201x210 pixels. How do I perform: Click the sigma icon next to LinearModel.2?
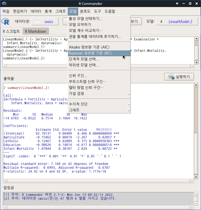pyautogui.click(x=161, y=21)
